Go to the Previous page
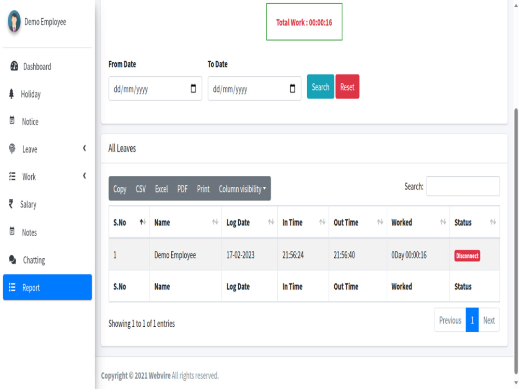Viewport: 519px width, 389px height. click(x=450, y=320)
